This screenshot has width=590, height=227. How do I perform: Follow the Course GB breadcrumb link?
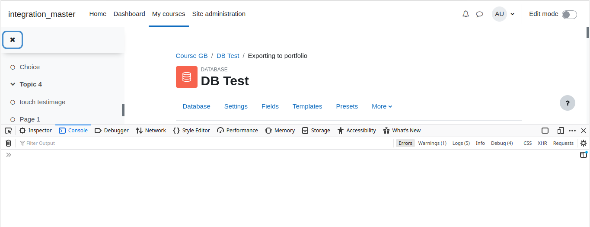[x=192, y=56]
